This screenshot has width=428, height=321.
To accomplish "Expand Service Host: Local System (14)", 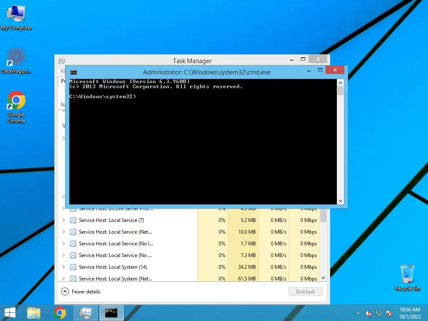I will [64, 267].
